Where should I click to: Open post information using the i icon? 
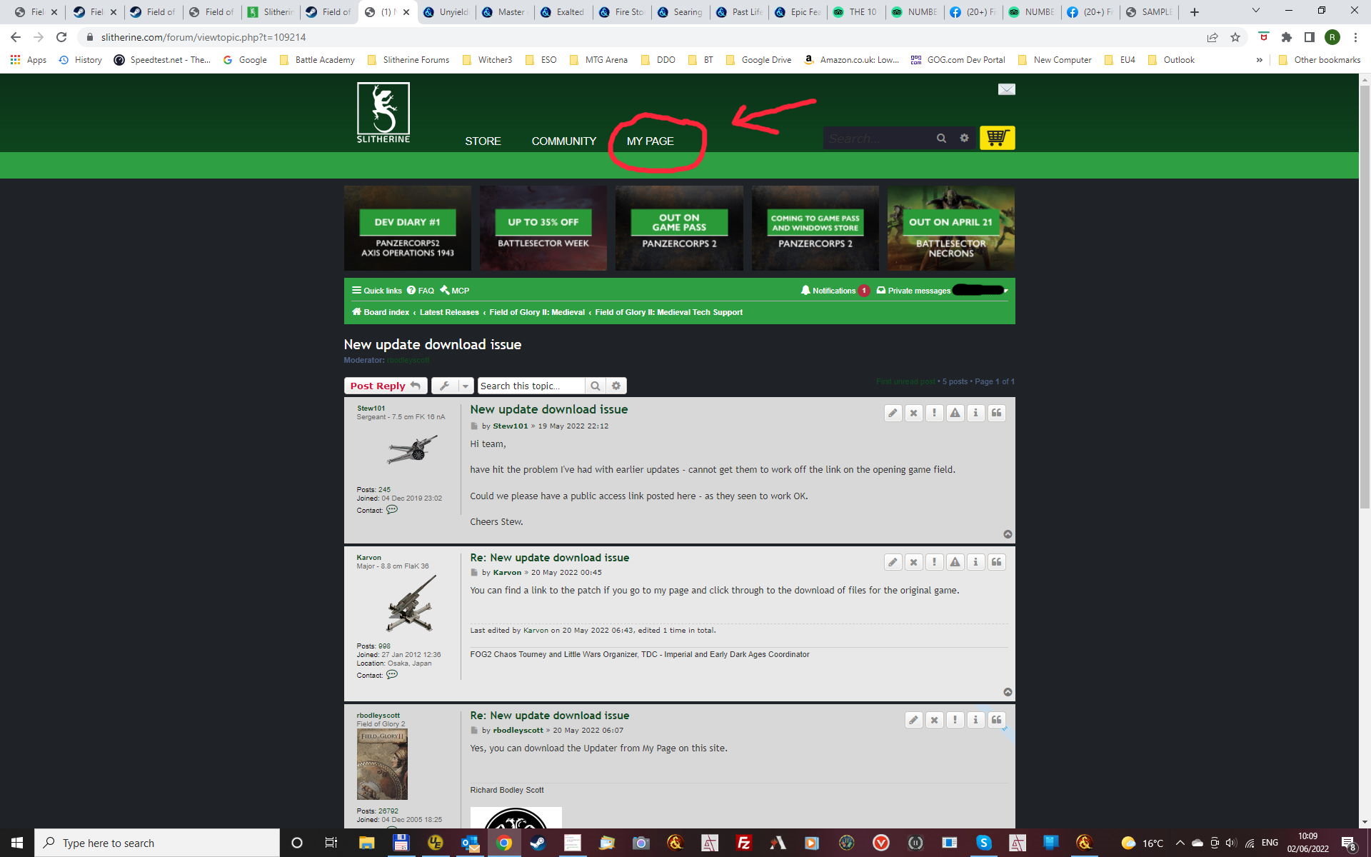pyautogui.click(x=975, y=413)
